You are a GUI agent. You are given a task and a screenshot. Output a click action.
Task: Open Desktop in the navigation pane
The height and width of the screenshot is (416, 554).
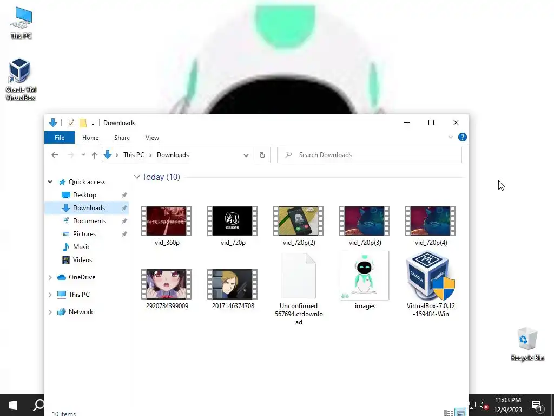click(x=84, y=195)
